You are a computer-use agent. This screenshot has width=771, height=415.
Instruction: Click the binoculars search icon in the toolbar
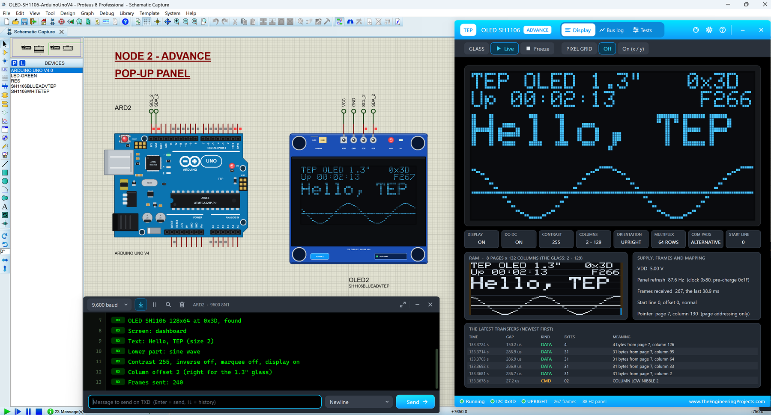point(350,22)
